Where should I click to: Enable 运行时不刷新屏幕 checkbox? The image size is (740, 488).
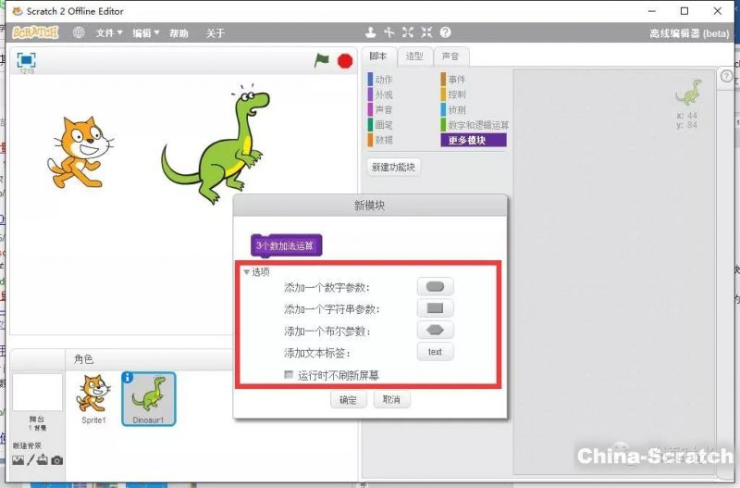point(289,375)
